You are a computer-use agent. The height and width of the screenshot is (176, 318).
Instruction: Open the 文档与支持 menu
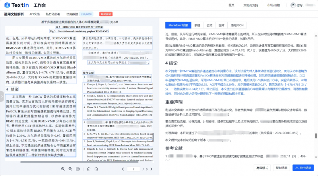[251, 5]
